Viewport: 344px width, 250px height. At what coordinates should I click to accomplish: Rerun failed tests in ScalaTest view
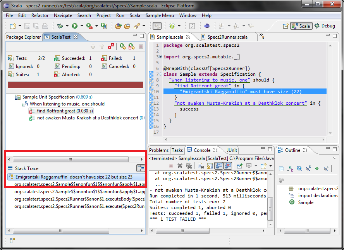click(x=131, y=46)
